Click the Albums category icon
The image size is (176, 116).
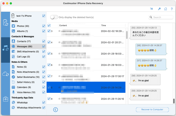click(13, 31)
